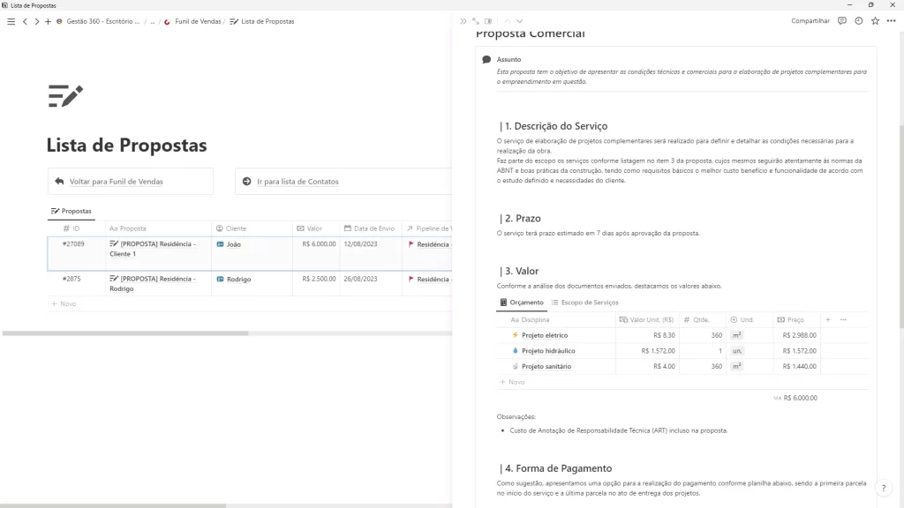
Task: Open [PROPOSTA] Residência - Cliente 1
Action: click(153, 249)
